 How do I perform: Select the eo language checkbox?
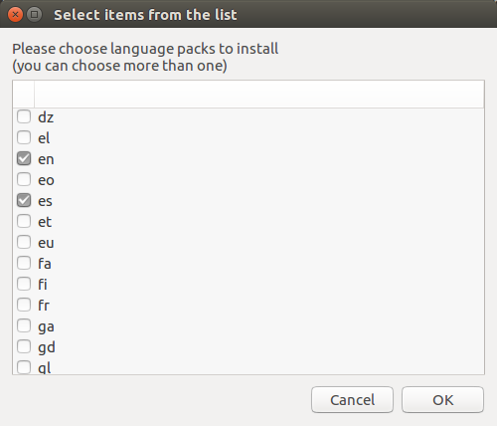[x=24, y=179]
